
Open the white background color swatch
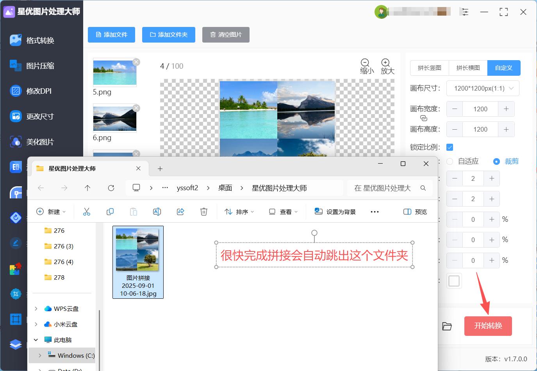[454, 280]
